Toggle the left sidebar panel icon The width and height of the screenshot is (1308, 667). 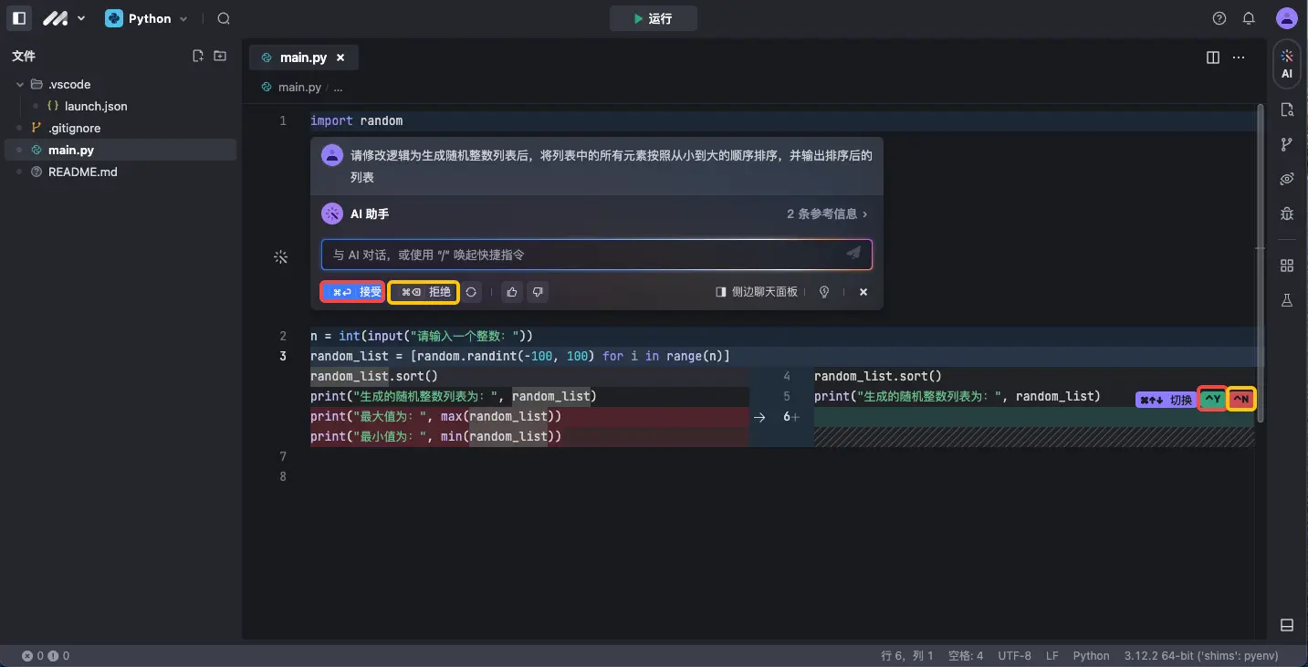click(19, 18)
